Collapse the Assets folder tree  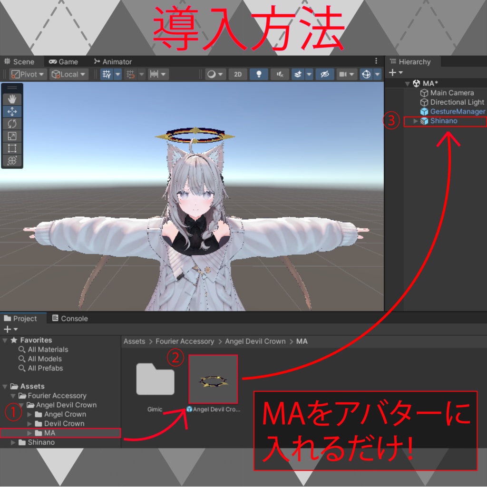[x=5, y=387]
